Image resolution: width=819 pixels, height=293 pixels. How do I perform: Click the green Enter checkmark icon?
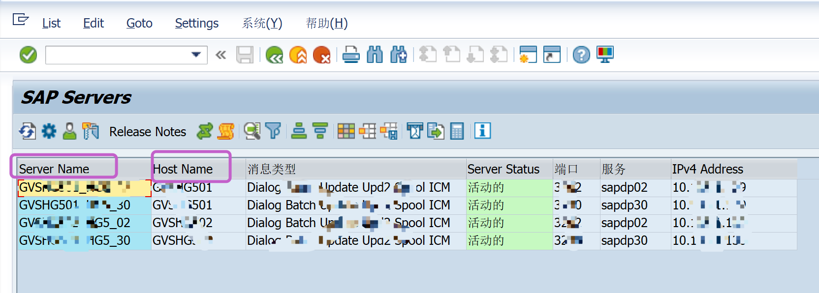28,55
